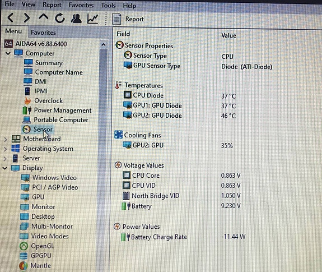
Task: Click the Back arrow toolbar icon
Action: tap(11, 18)
